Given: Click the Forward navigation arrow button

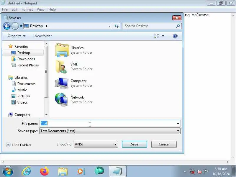Looking at the screenshot, I should [x=15, y=26].
